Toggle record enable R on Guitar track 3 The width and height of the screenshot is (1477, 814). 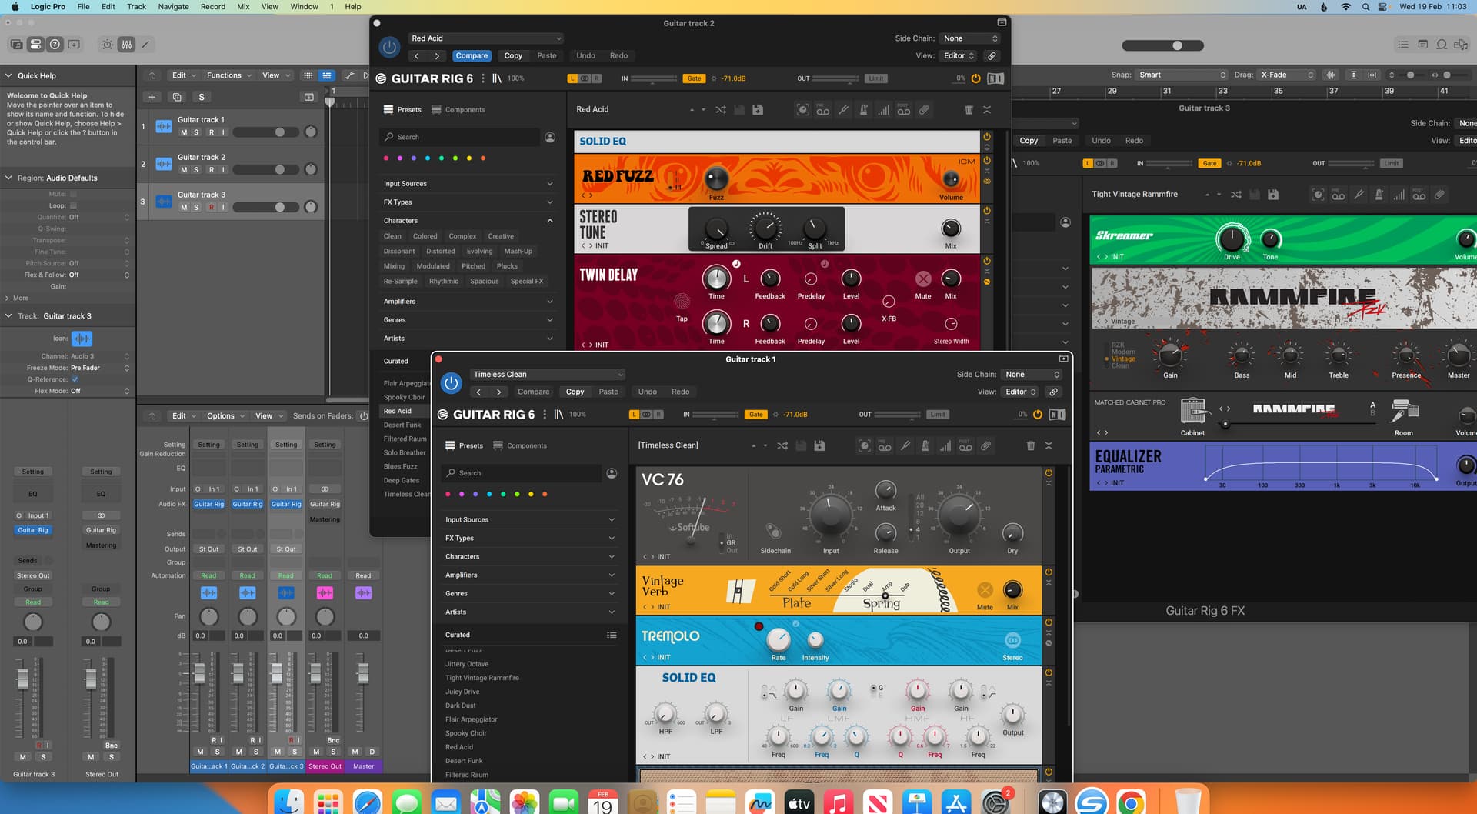tap(212, 207)
